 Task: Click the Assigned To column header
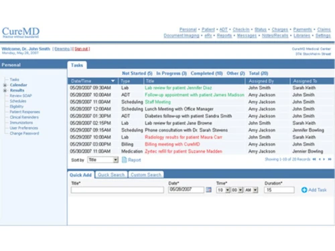[312, 81]
